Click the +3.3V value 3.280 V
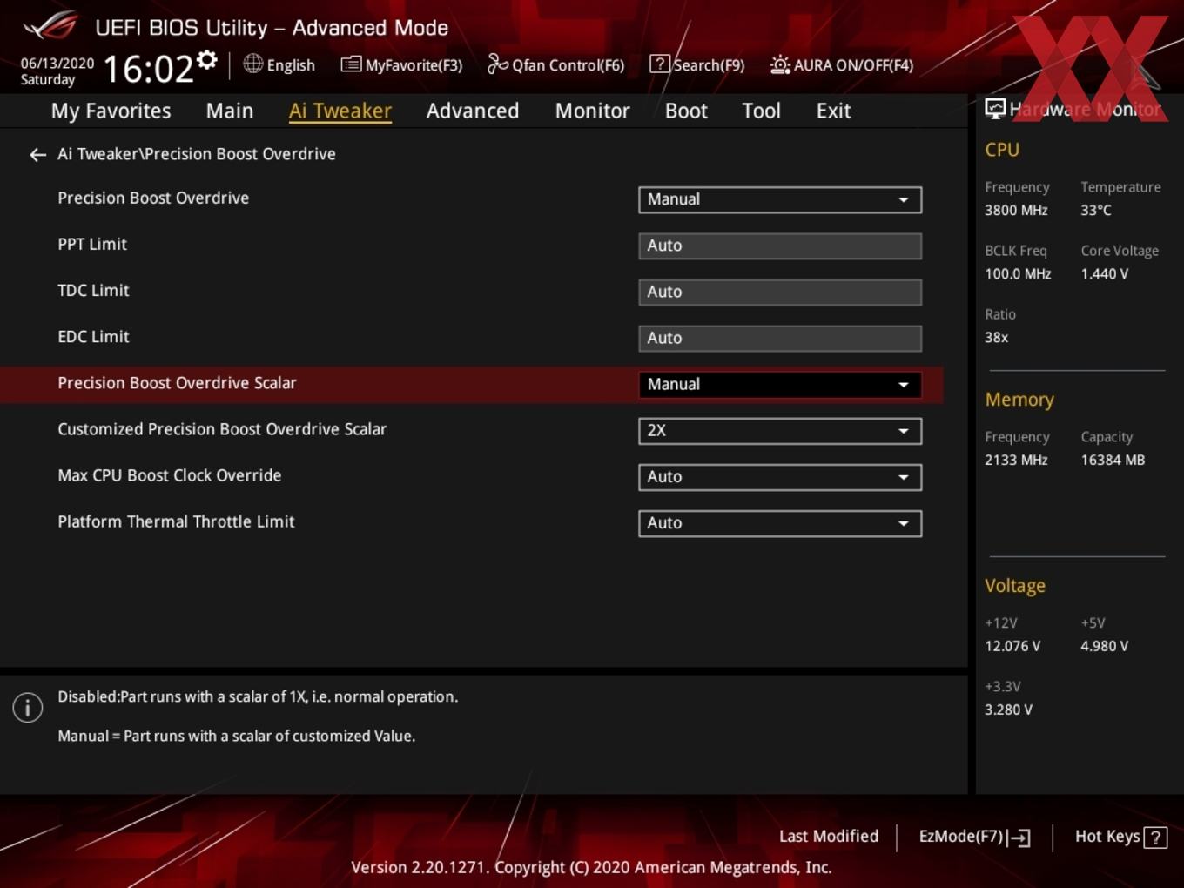 [x=1008, y=710]
